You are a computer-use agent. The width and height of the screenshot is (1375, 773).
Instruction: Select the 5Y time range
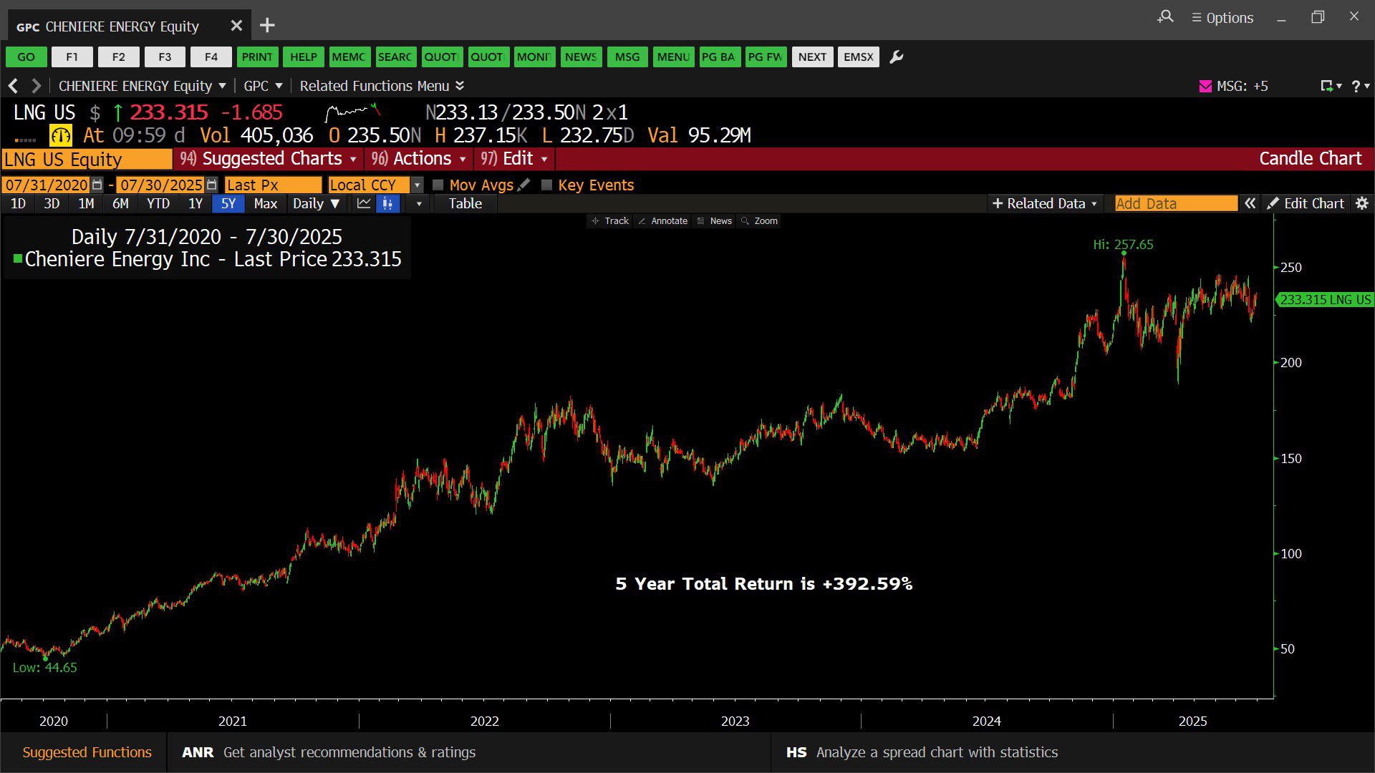click(228, 203)
